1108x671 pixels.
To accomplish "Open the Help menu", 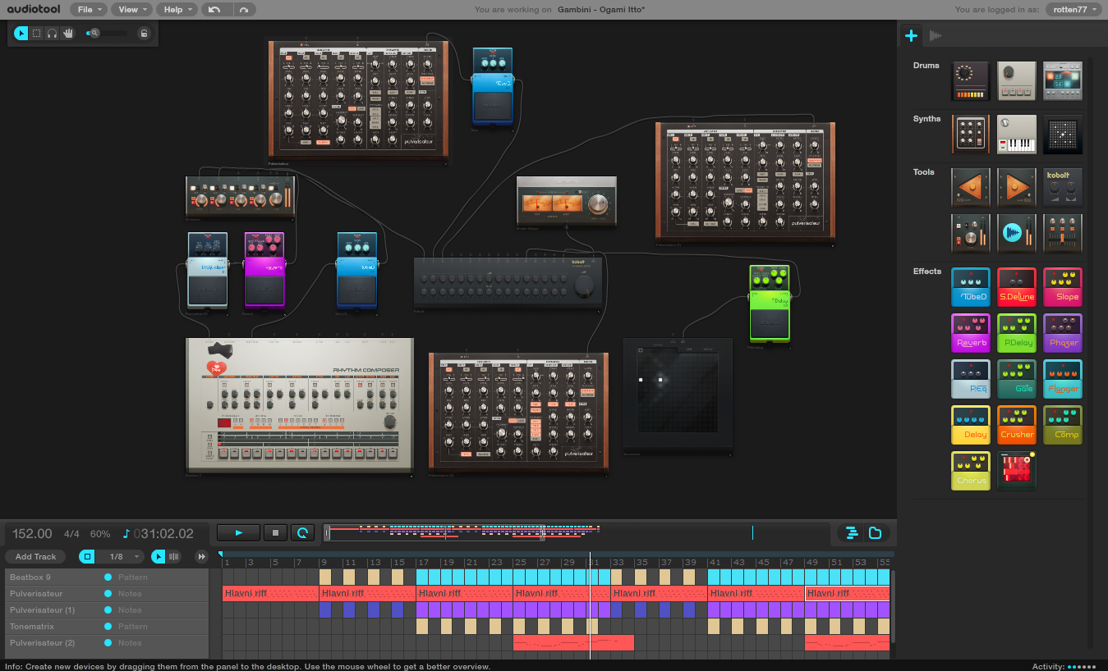I will pyautogui.click(x=177, y=10).
